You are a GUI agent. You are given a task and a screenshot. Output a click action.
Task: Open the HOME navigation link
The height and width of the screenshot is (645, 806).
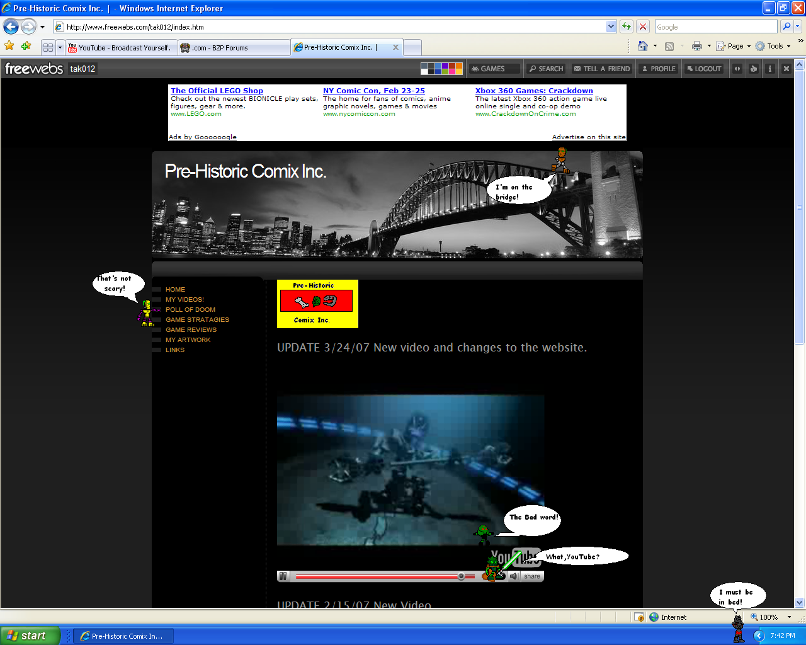175,290
